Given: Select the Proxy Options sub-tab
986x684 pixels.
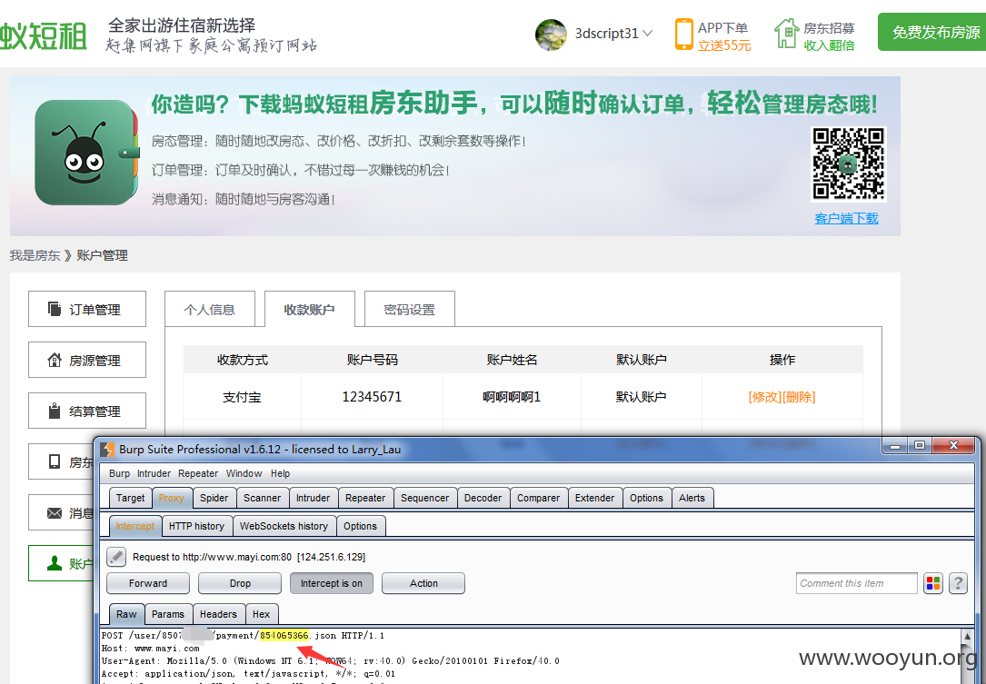Looking at the screenshot, I should click(x=360, y=526).
